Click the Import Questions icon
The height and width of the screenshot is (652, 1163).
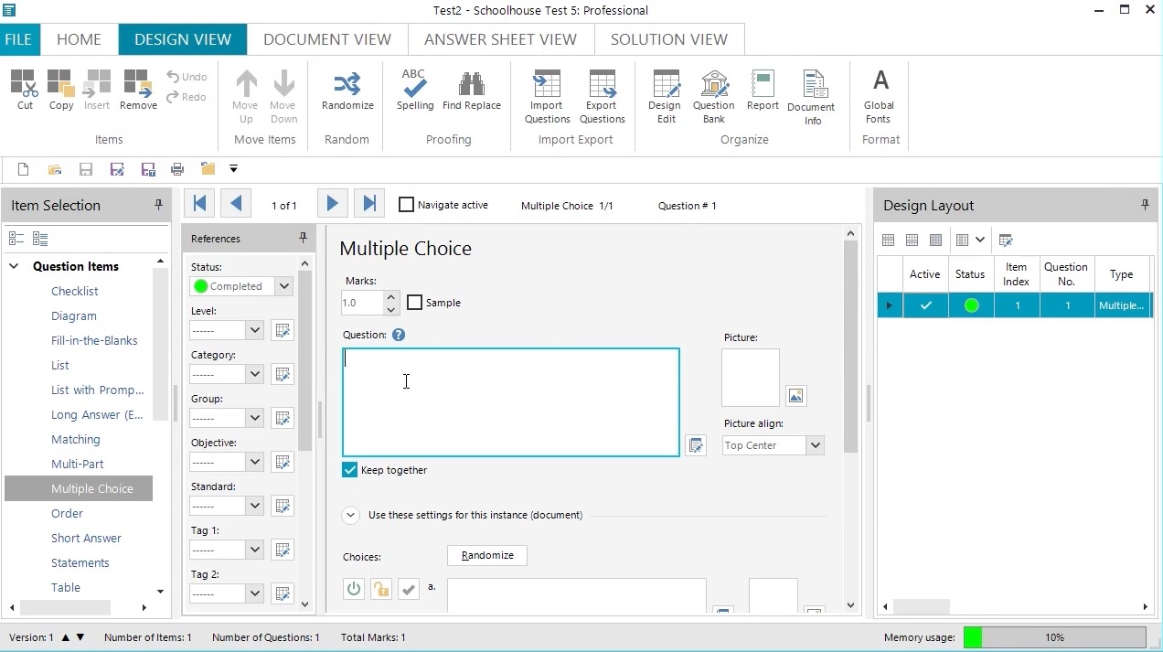click(x=547, y=96)
